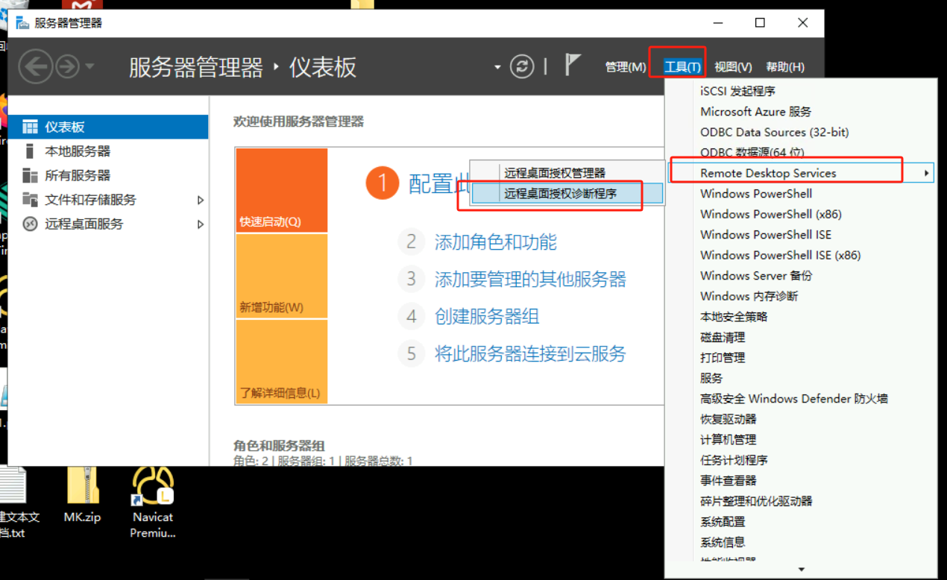Click the refresh icon in header
Image resolution: width=947 pixels, height=580 pixels.
click(522, 66)
